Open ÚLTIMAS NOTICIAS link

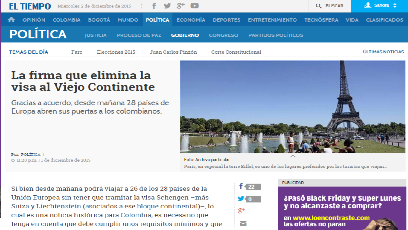(x=383, y=52)
